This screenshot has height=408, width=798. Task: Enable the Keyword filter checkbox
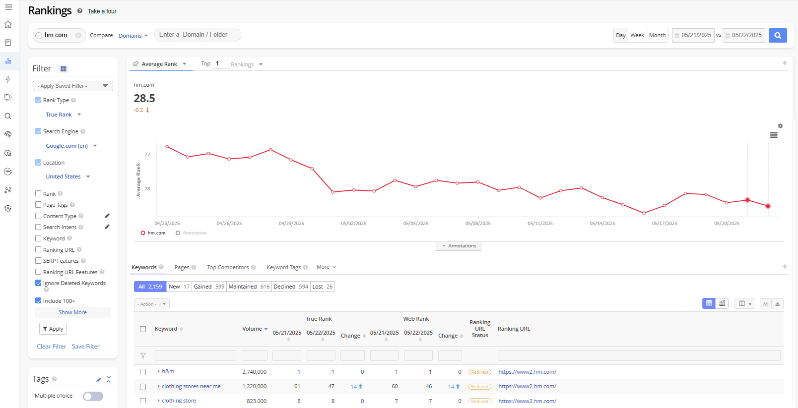click(38, 238)
